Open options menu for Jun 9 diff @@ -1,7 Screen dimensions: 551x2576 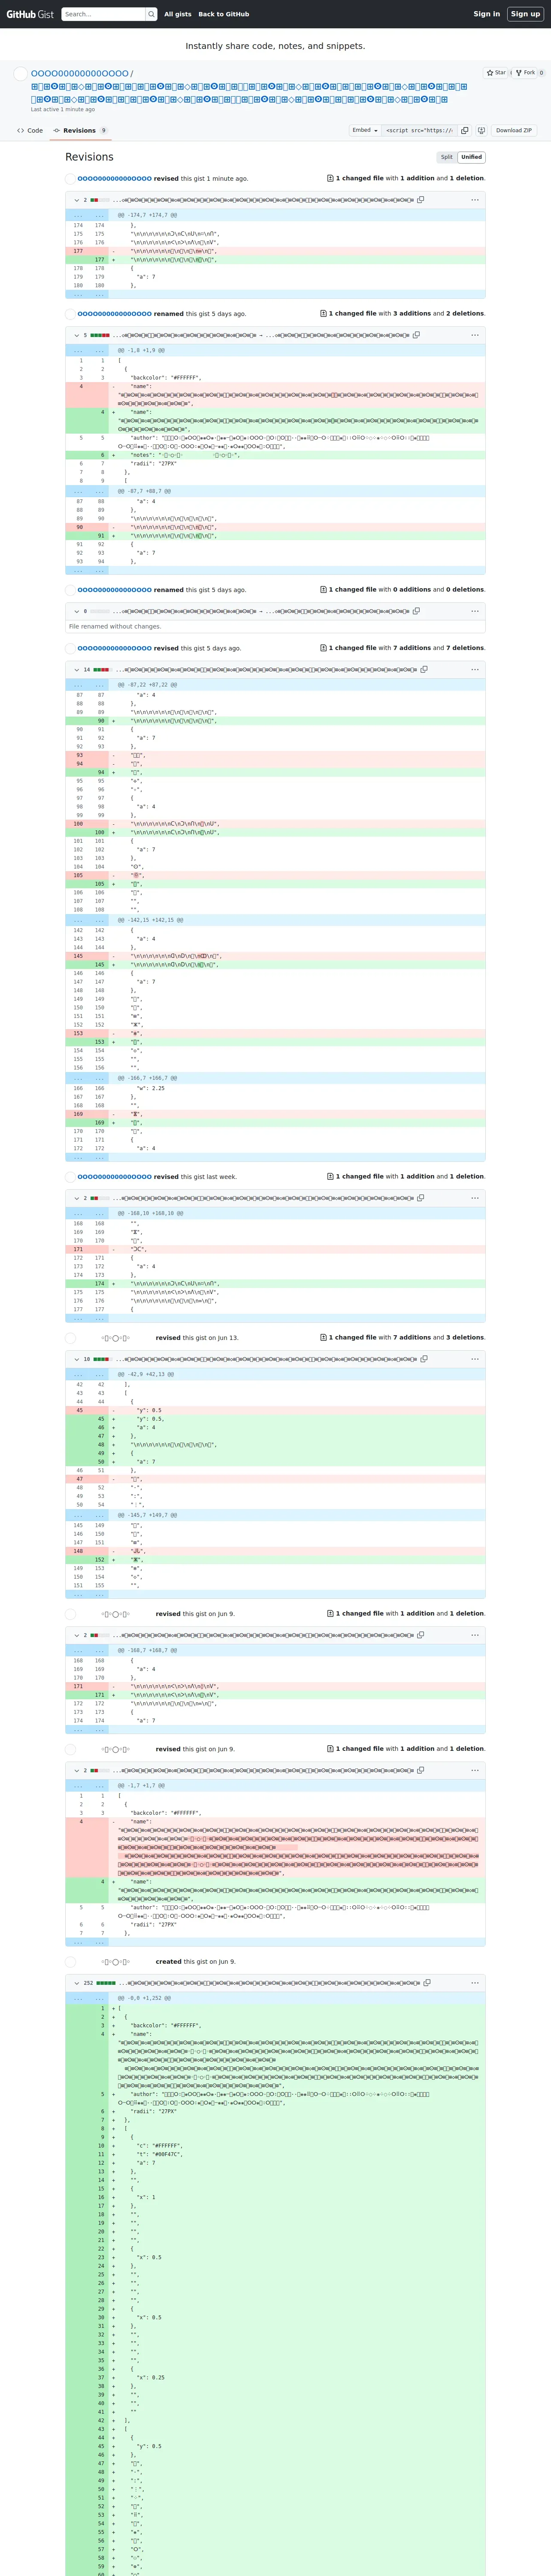click(475, 1770)
